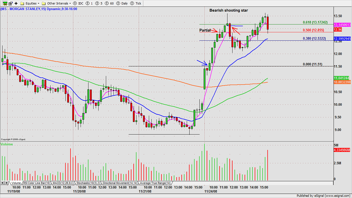Click the 11/21/08 date label
The image size is (352, 198).
click(x=145, y=191)
